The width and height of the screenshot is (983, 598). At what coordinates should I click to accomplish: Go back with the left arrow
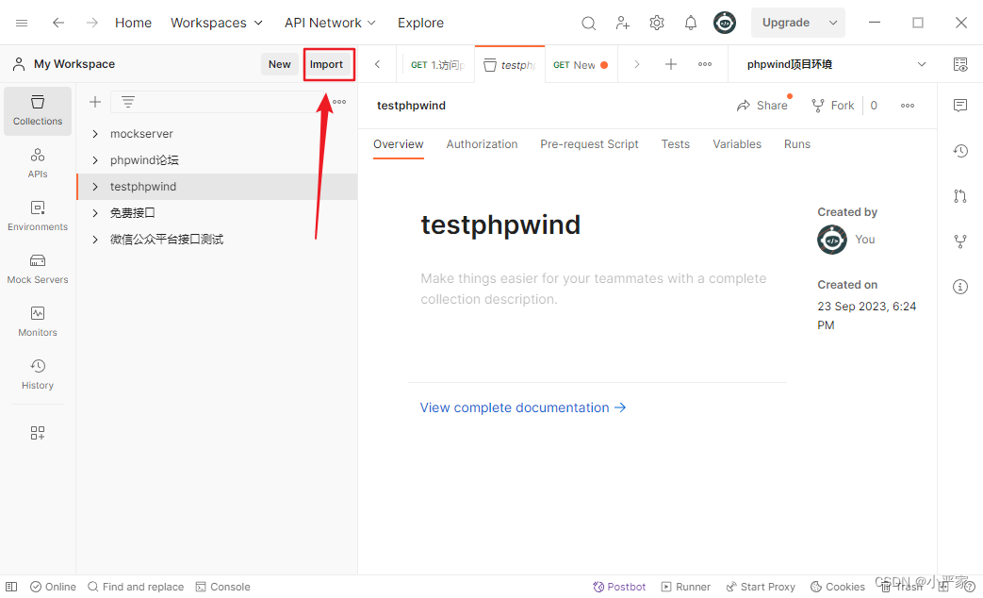pos(58,23)
